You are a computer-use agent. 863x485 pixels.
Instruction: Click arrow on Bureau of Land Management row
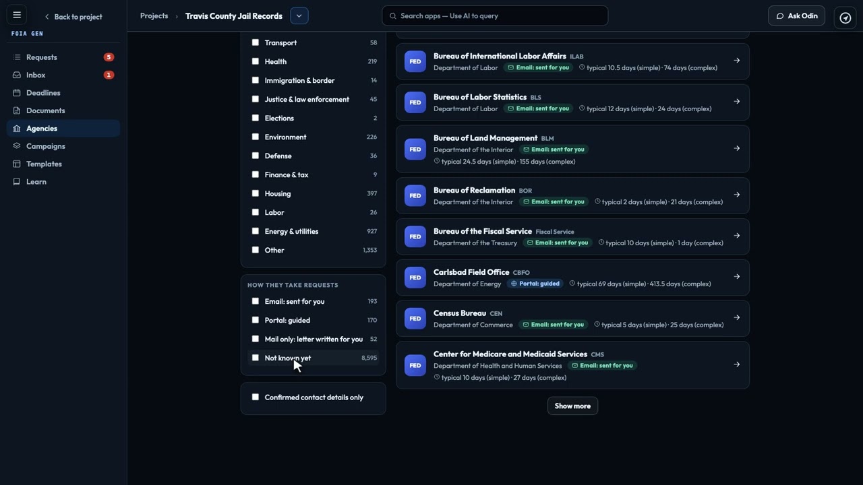click(x=737, y=148)
